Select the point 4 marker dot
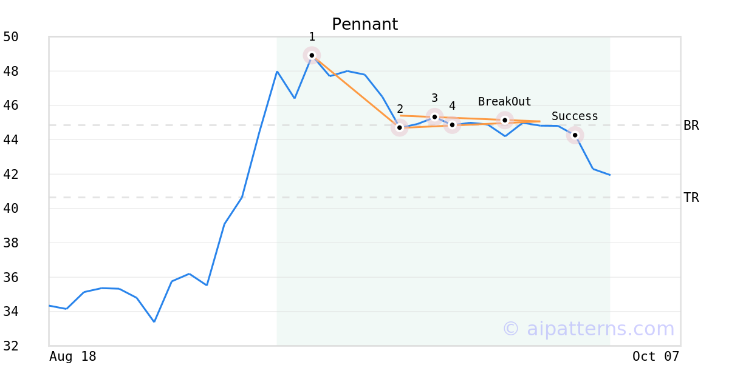The height and width of the screenshot is (382, 729). click(x=452, y=124)
